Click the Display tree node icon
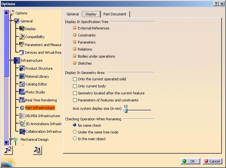The height and width of the screenshot is (168, 226). 22,28
